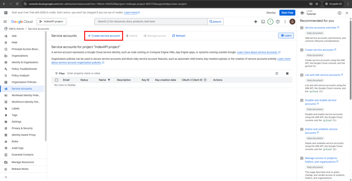Click the Start free button
Viewport: 352px width, 181px height.
(x=287, y=13)
